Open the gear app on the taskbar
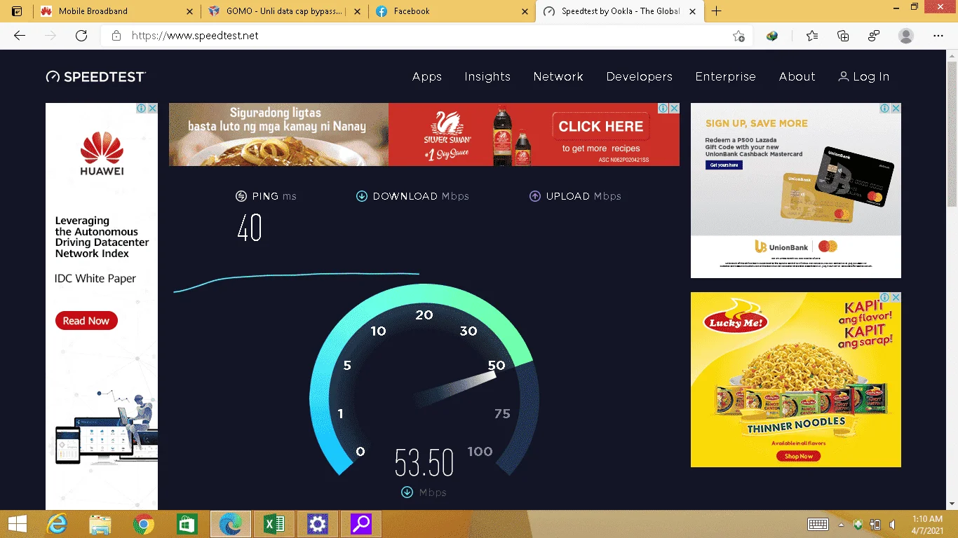 click(x=318, y=524)
